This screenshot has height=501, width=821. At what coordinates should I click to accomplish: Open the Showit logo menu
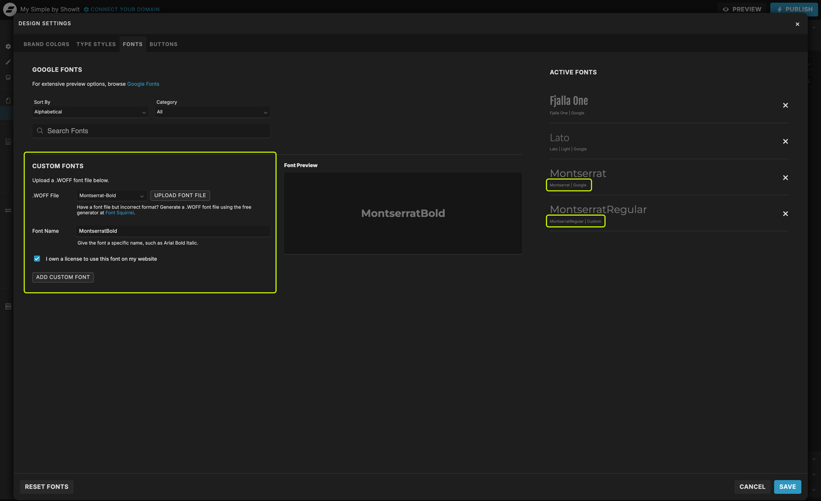point(9,9)
